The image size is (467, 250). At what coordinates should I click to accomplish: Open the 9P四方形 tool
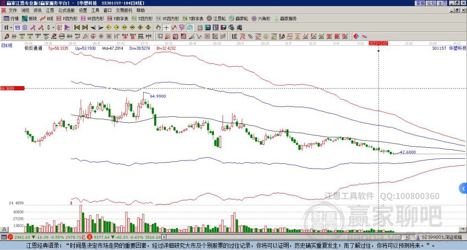pos(92,18)
